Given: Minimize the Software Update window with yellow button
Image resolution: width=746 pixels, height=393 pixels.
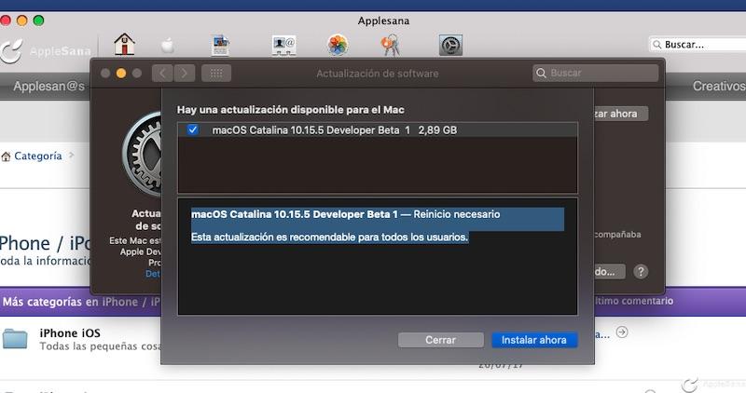Looking at the screenshot, I should 121,74.
